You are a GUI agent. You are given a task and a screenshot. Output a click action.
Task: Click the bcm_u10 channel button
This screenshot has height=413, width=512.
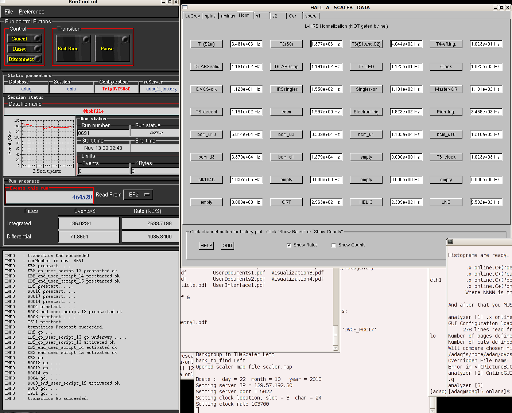click(206, 135)
